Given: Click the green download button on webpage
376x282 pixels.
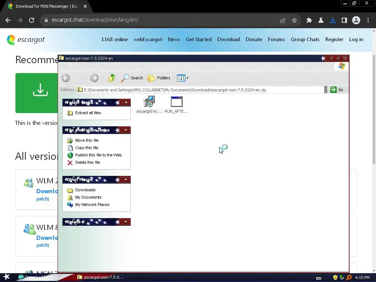Looking at the screenshot, I should pos(37,93).
